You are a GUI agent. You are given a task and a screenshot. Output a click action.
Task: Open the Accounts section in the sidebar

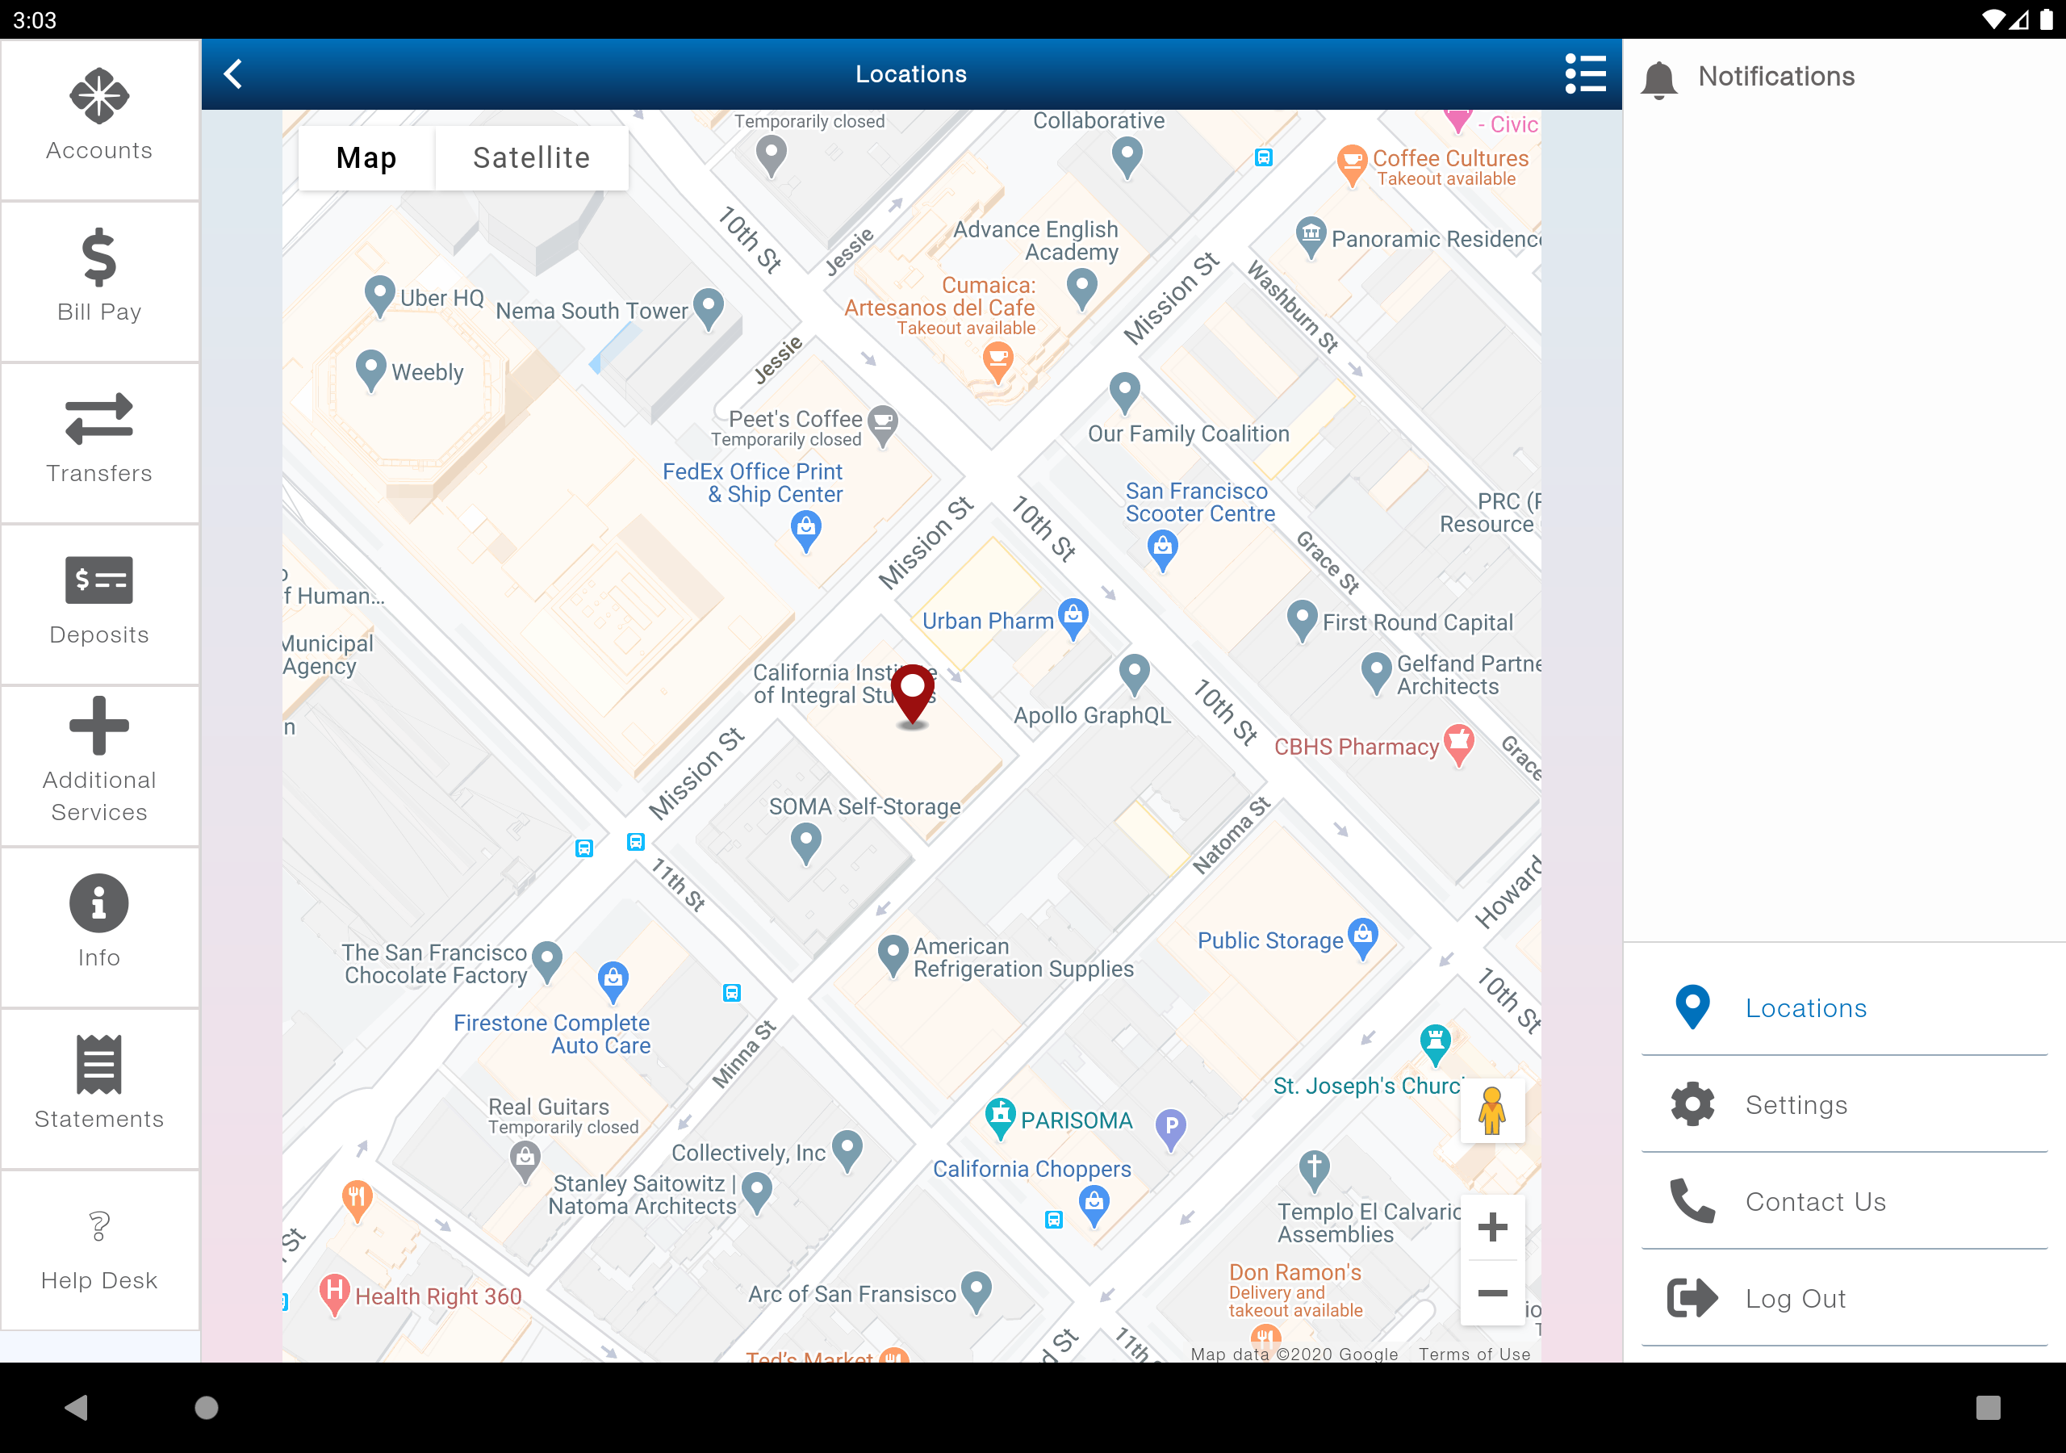99,119
